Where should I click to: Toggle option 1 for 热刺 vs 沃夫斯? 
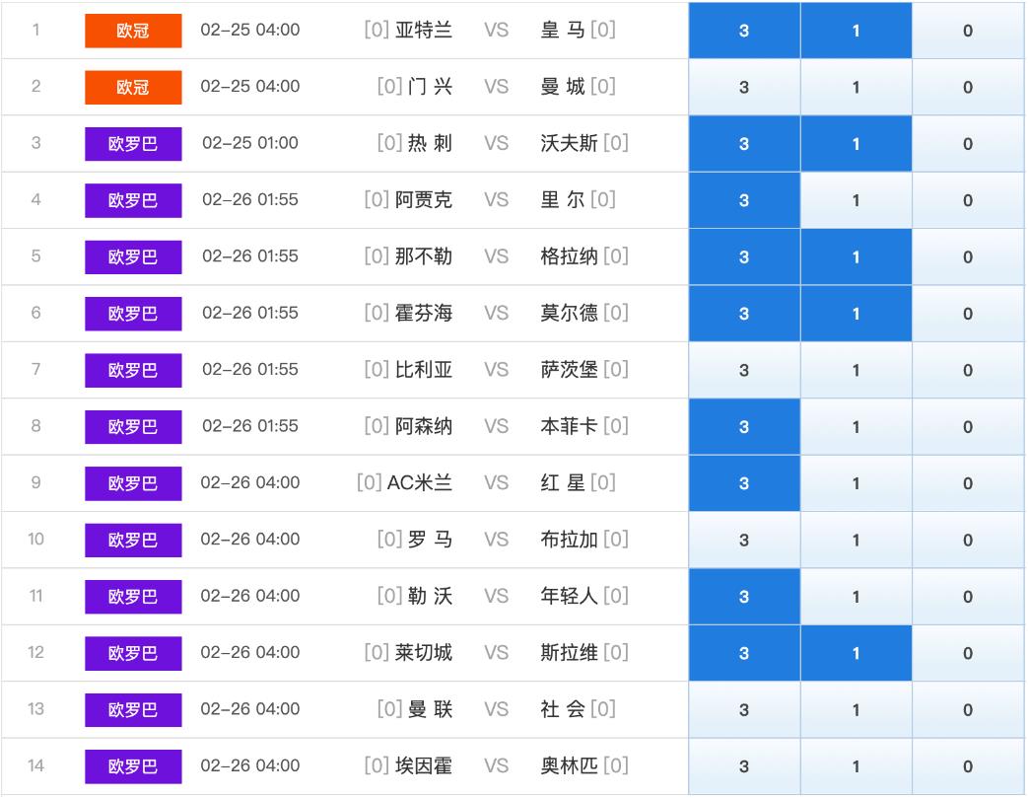[857, 144]
